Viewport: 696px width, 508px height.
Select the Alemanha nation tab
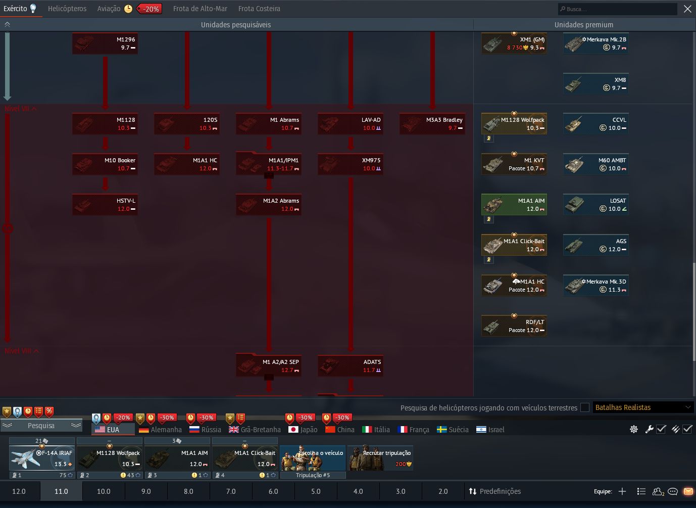click(160, 430)
